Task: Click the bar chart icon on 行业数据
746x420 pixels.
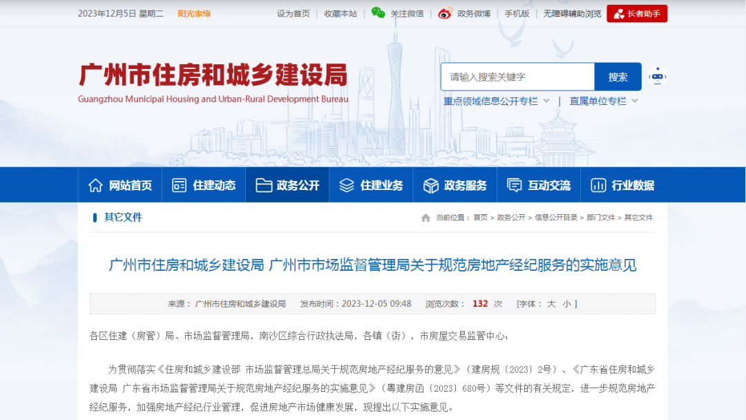Action: pyautogui.click(x=598, y=184)
